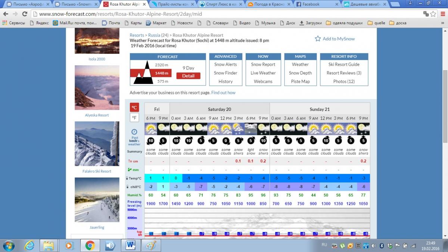Switch units to Celsius toggle
The height and width of the screenshot is (252, 448).
134,108
